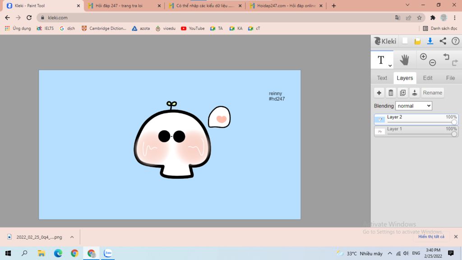Open downloaded 2022_02_25 png file
The image size is (462, 260).
tap(35, 237)
